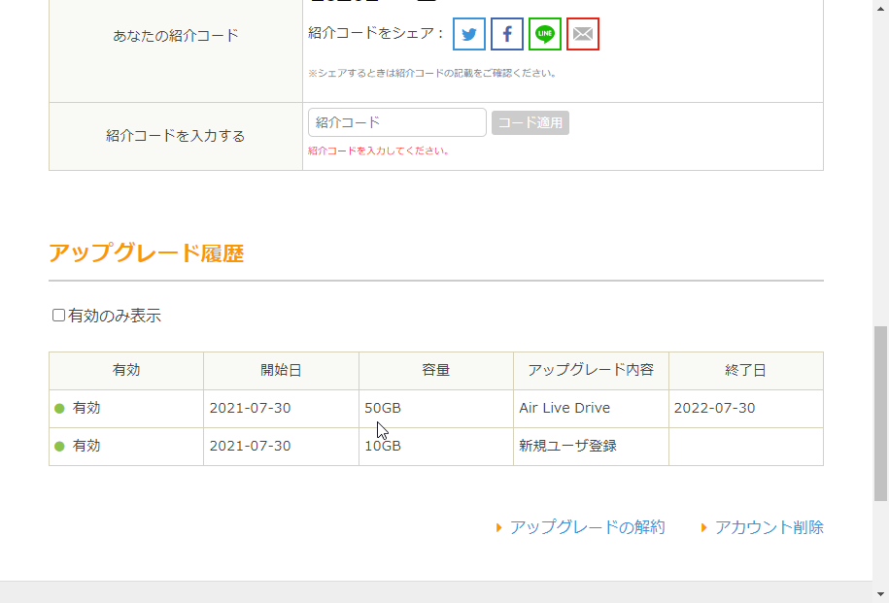Enable the 有効のみ表示 checkbox

pyautogui.click(x=58, y=315)
